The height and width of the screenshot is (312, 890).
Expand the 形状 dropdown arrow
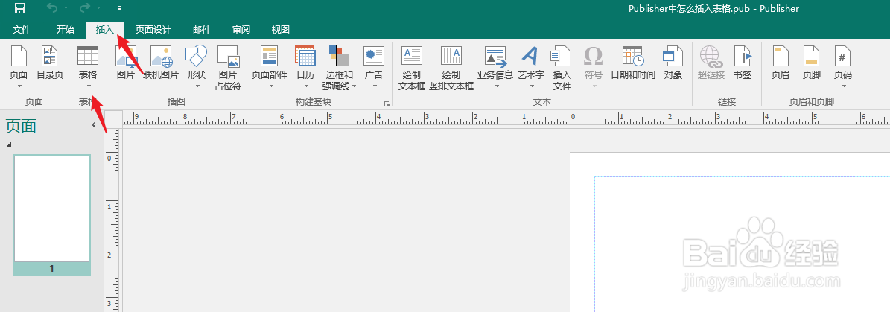pos(197,86)
